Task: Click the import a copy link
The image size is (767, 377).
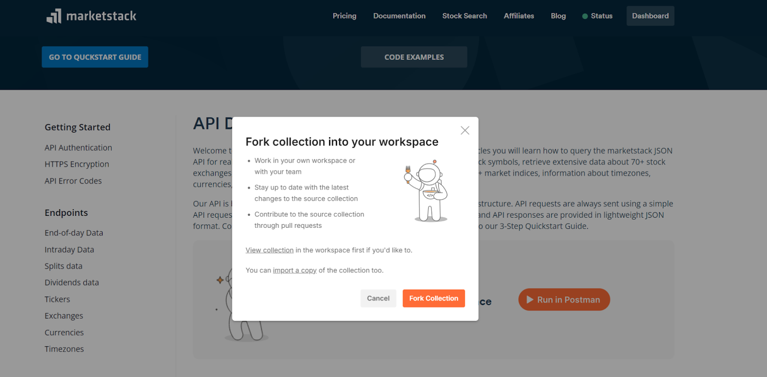Action: point(295,271)
